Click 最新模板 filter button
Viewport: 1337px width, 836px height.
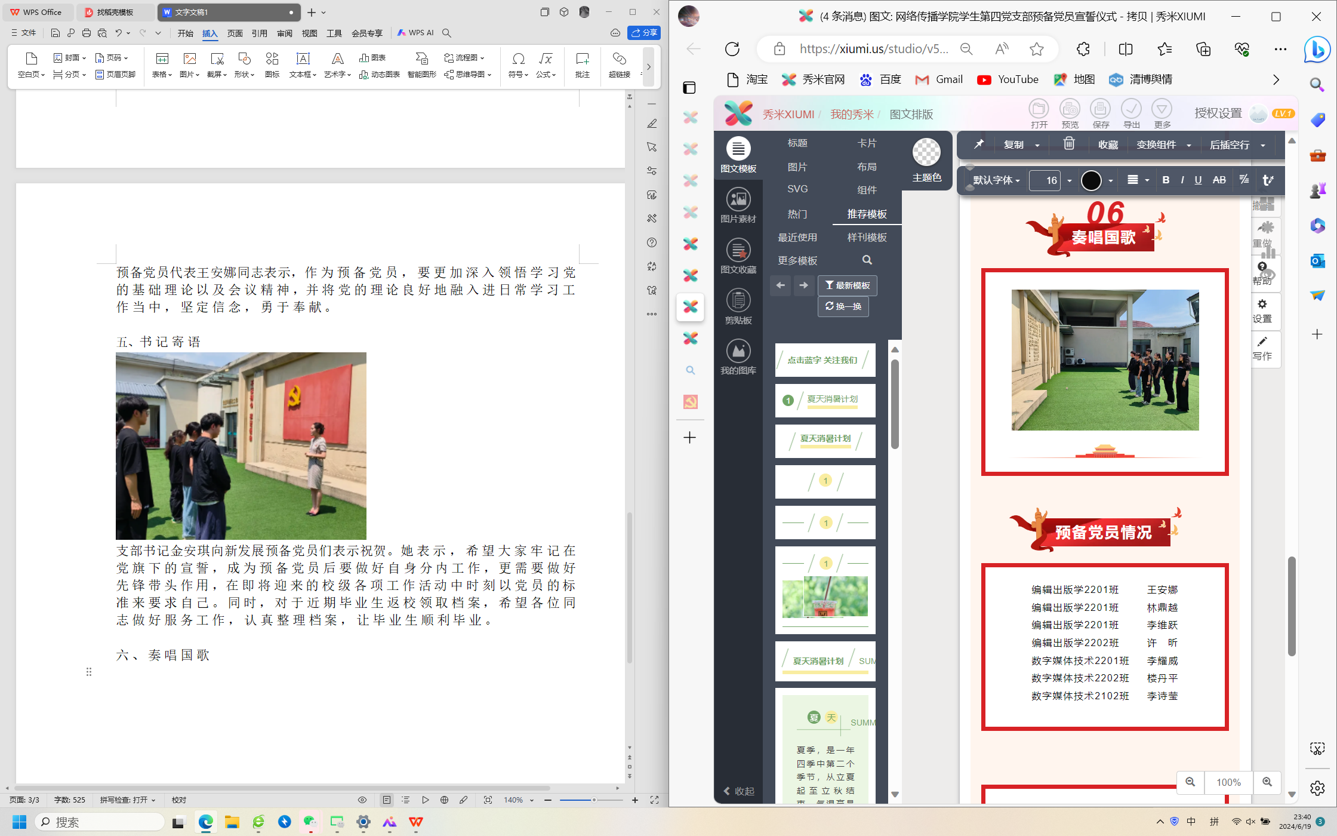point(848,285)
